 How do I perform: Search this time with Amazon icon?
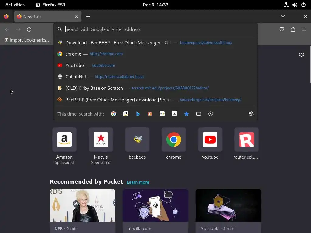(x=125, y=114)
